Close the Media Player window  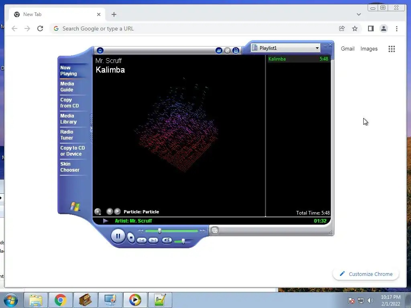(330, 45)
